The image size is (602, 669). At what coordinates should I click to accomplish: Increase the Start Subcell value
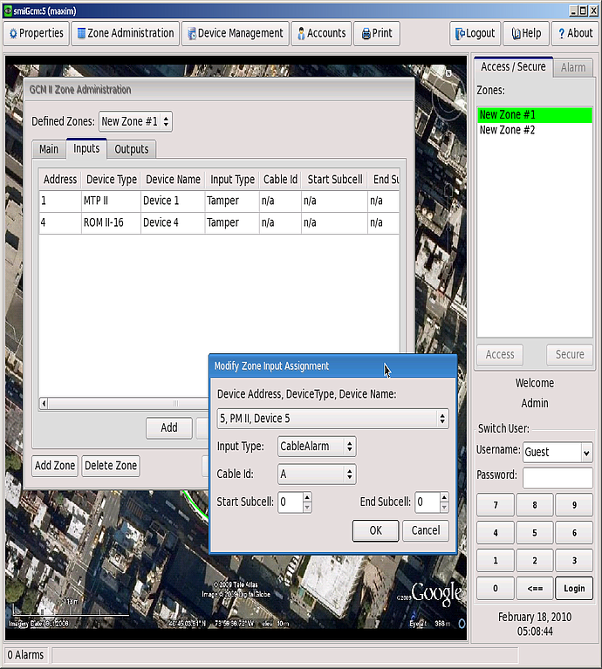tap(307, 497)
